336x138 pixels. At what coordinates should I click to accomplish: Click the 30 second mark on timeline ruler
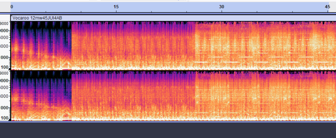221,7
